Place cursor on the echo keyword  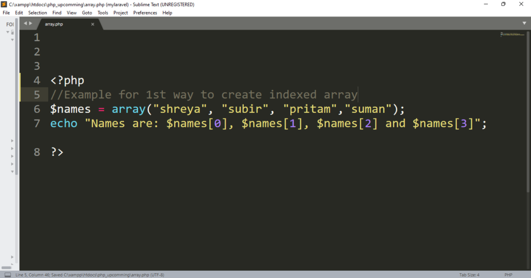63,124
